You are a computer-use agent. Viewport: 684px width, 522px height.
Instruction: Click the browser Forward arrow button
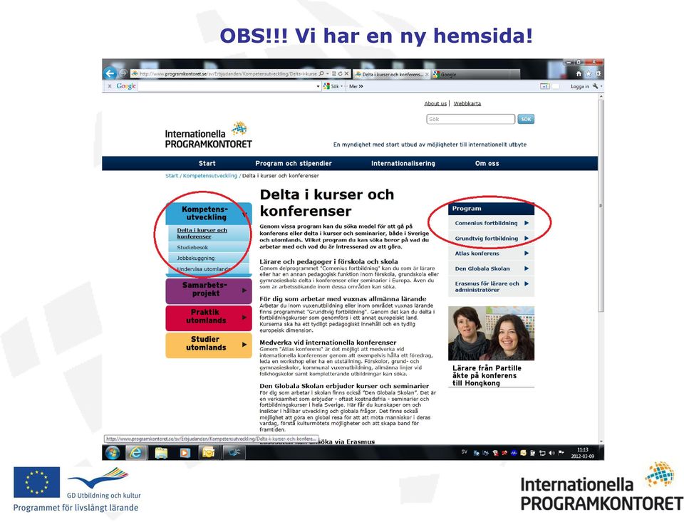pyautogui.click(x=123, y=73)
